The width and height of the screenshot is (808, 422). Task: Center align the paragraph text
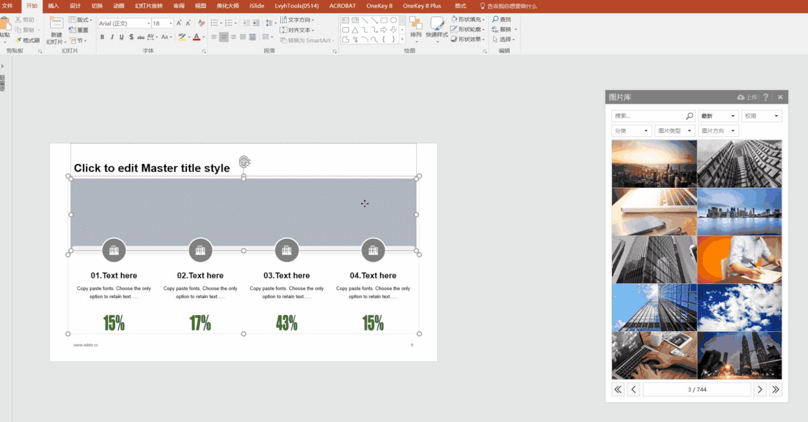224,37
